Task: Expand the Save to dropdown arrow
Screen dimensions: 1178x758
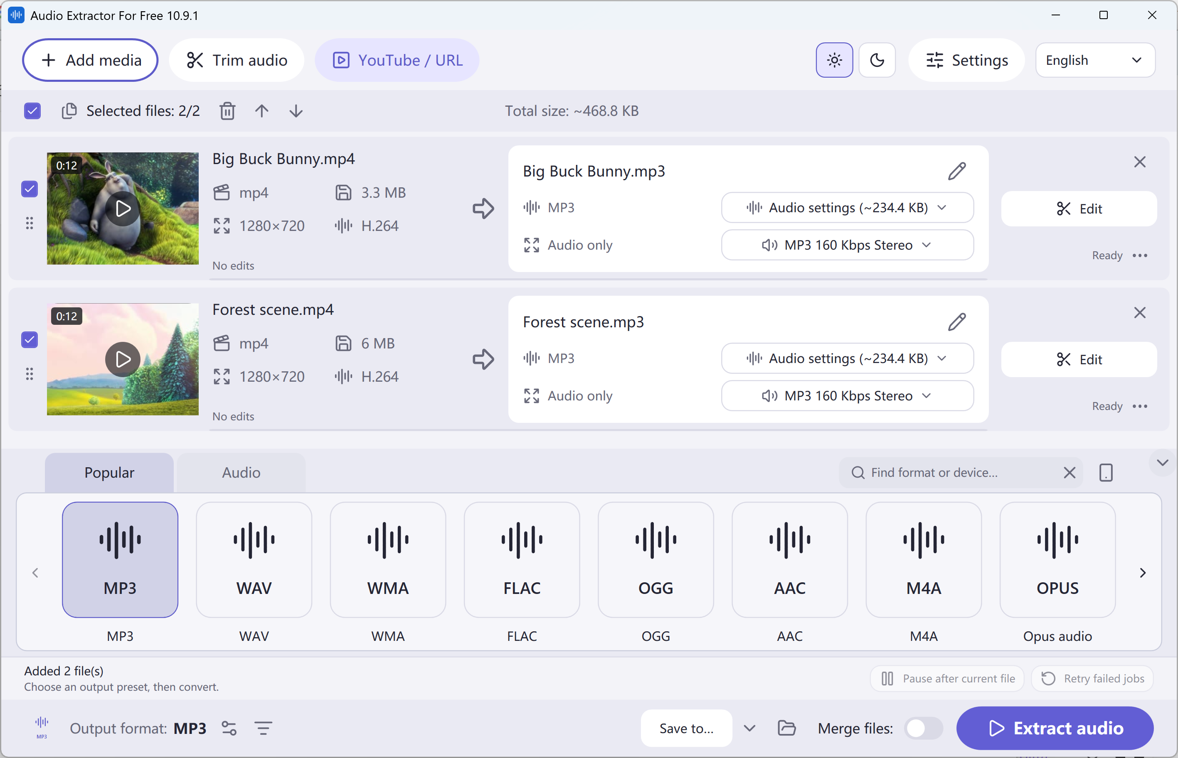Action: (x=749, y=728)
